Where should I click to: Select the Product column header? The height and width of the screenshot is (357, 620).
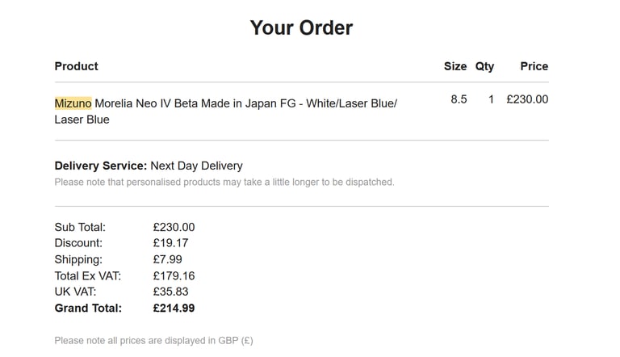point(77,66)
